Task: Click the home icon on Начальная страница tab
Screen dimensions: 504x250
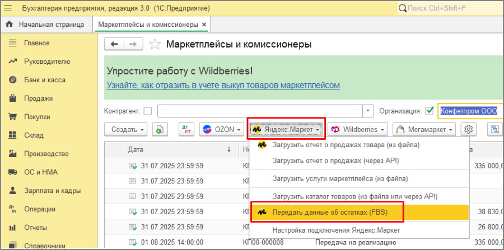Action: point(10,25)
